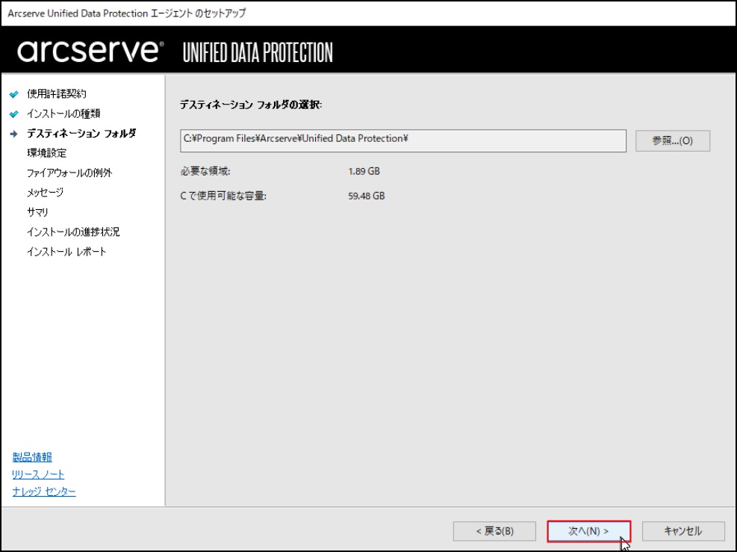Select the 環境設定 step
The height and width of the screenshot is (552, 737).
46,153
